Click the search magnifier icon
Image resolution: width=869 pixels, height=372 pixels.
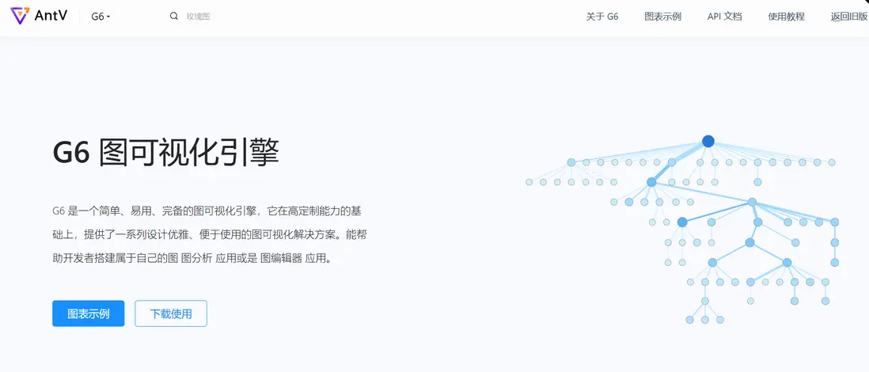[174, 17]
